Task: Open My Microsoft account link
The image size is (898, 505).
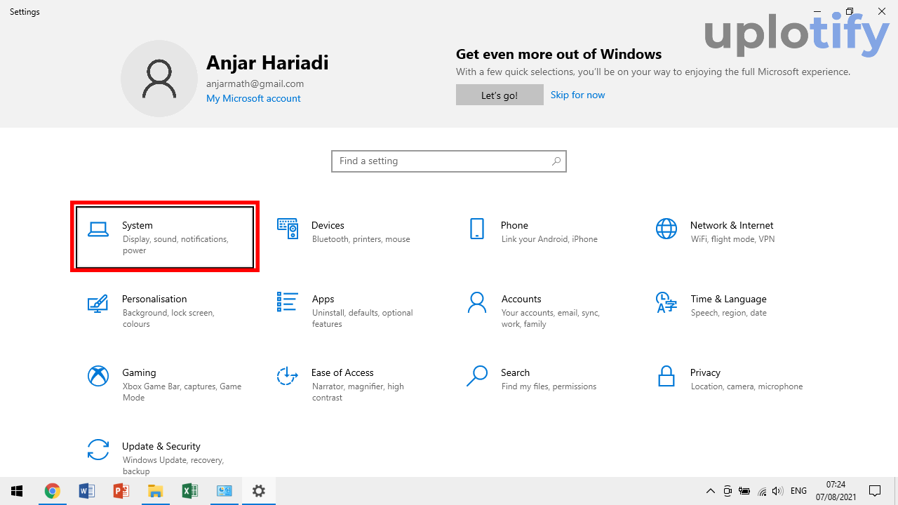Action: [253, 98]
